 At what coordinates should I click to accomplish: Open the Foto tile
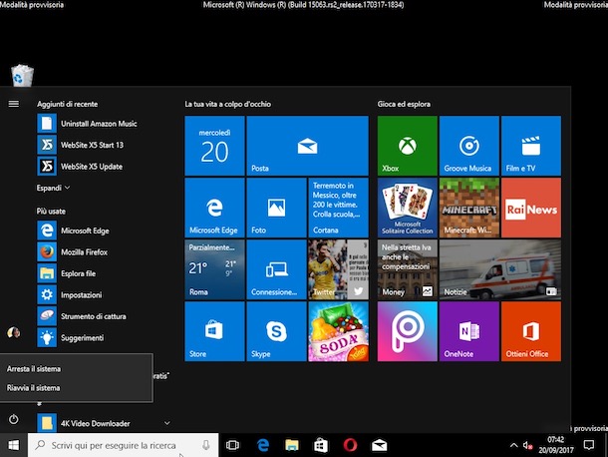(x=276, y=208)
